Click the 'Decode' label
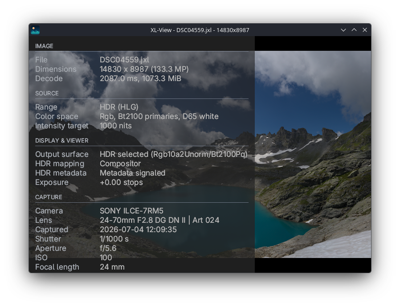The image size is (400, 307). click(49, 78)
